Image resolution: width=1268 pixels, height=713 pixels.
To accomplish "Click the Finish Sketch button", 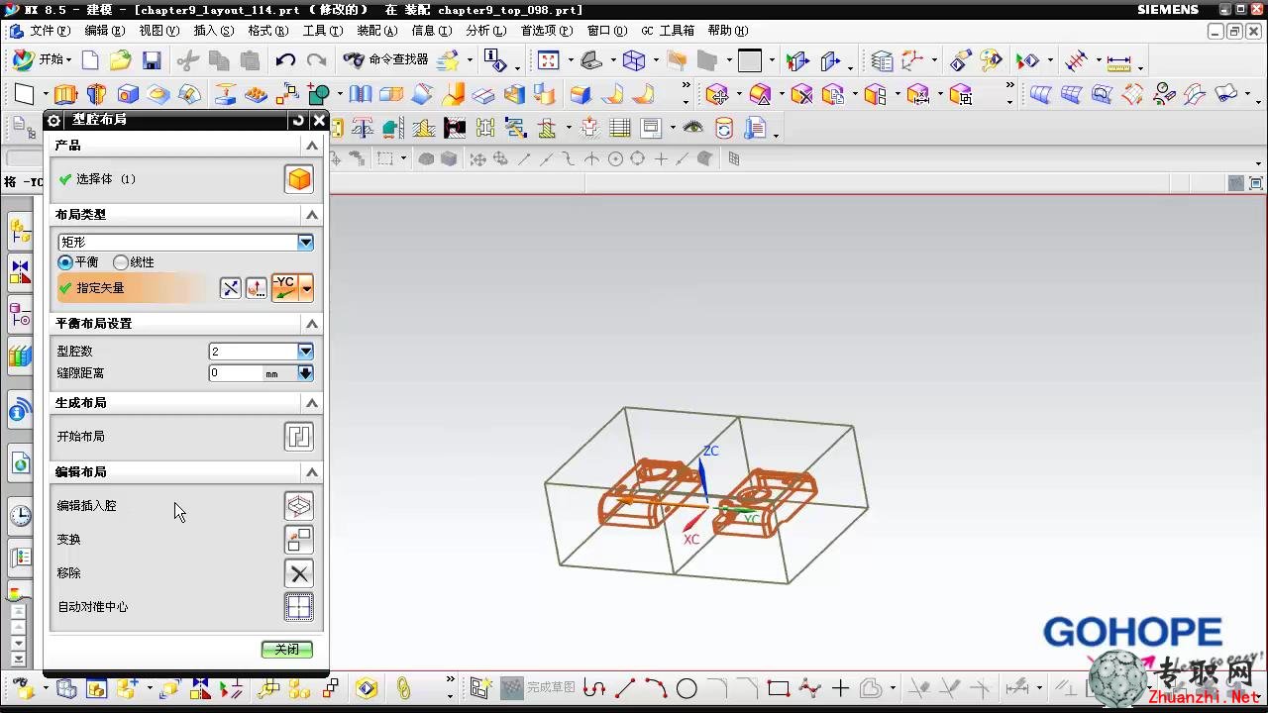I will (539, 688).
